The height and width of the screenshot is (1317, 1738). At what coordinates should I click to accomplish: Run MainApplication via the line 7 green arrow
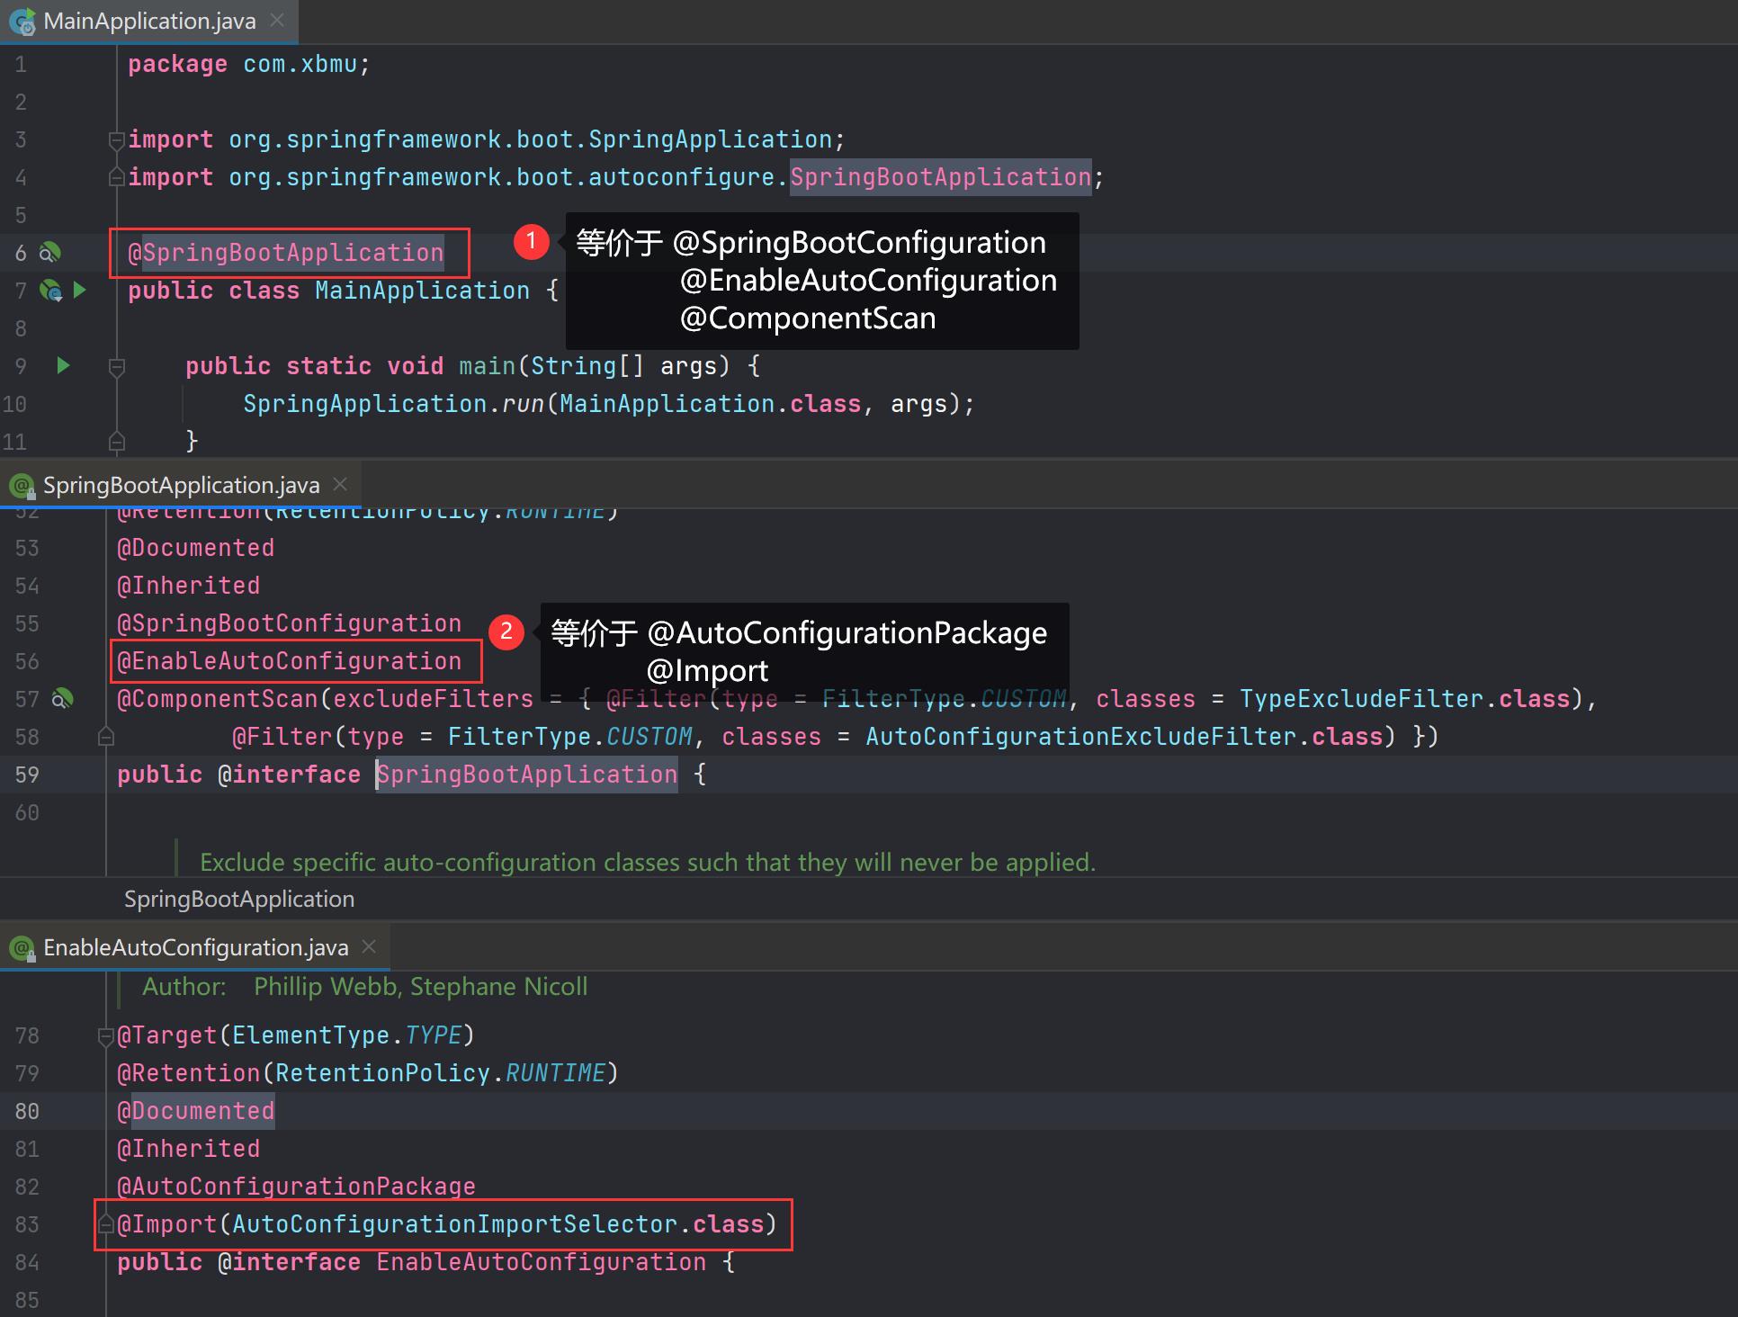click(80, 290)
